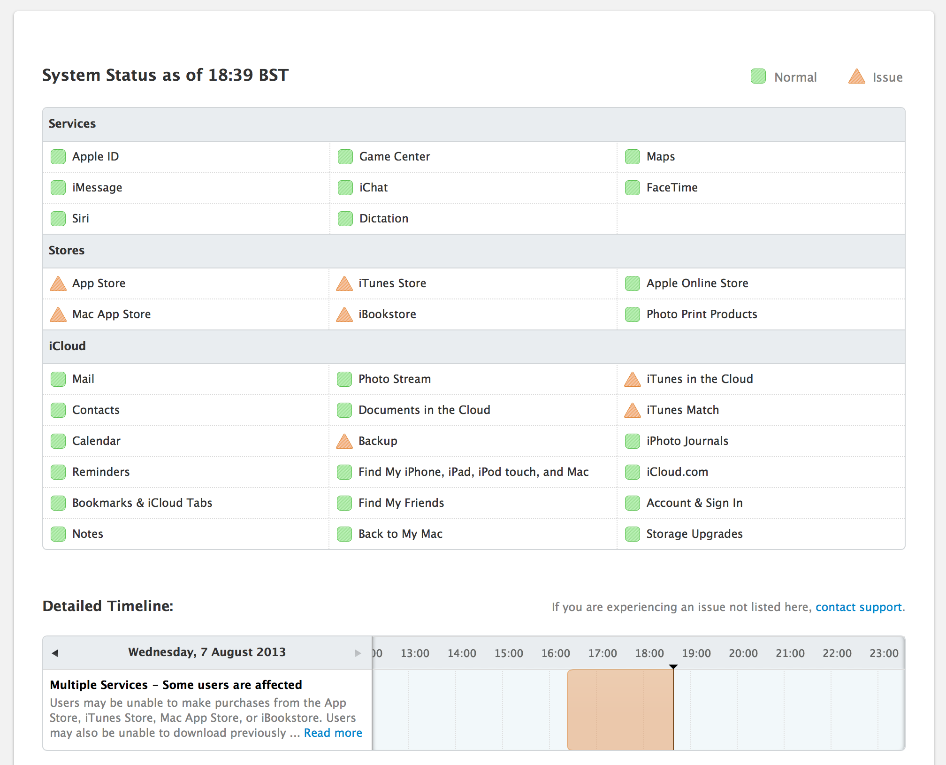
Task: Click the System Status as of 18:39 heading
Action: (x=166, y=75)
